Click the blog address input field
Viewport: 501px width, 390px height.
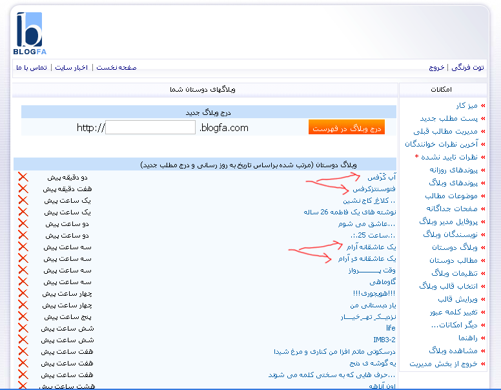[x=150, y=128]
